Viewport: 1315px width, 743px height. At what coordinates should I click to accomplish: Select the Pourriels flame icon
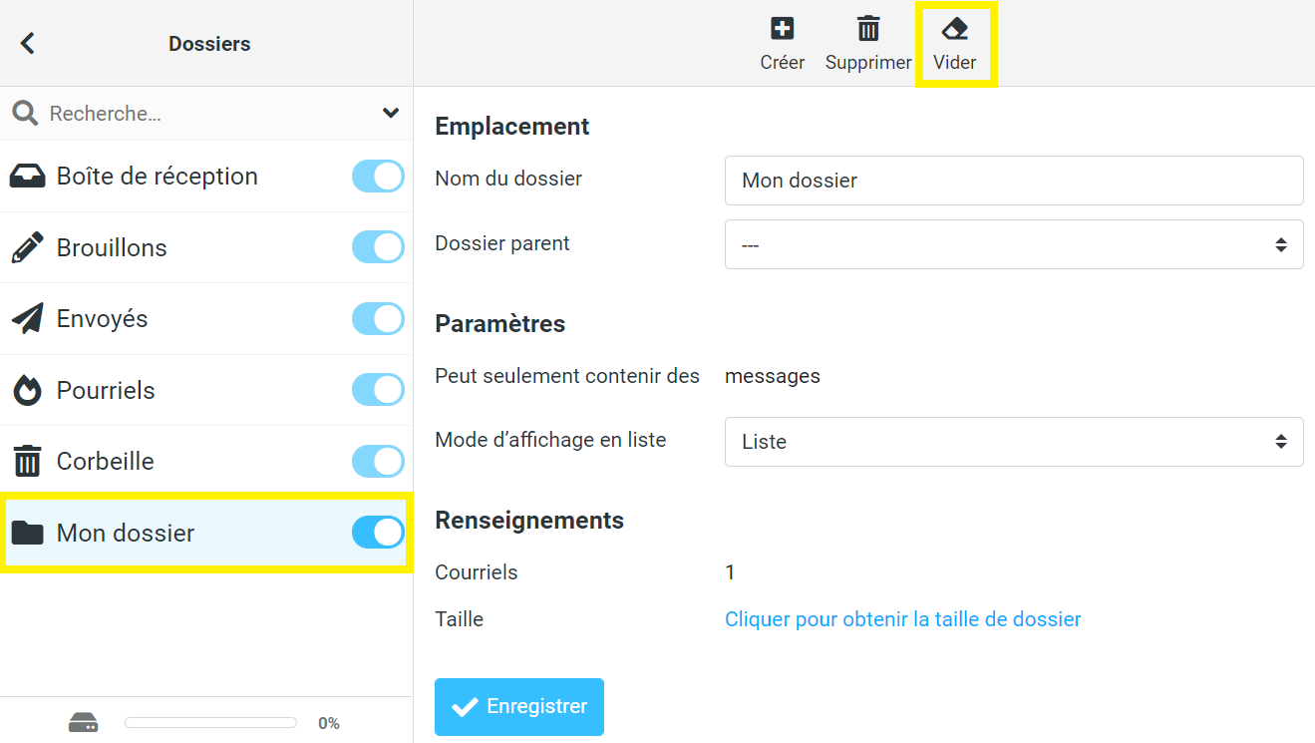27,390
